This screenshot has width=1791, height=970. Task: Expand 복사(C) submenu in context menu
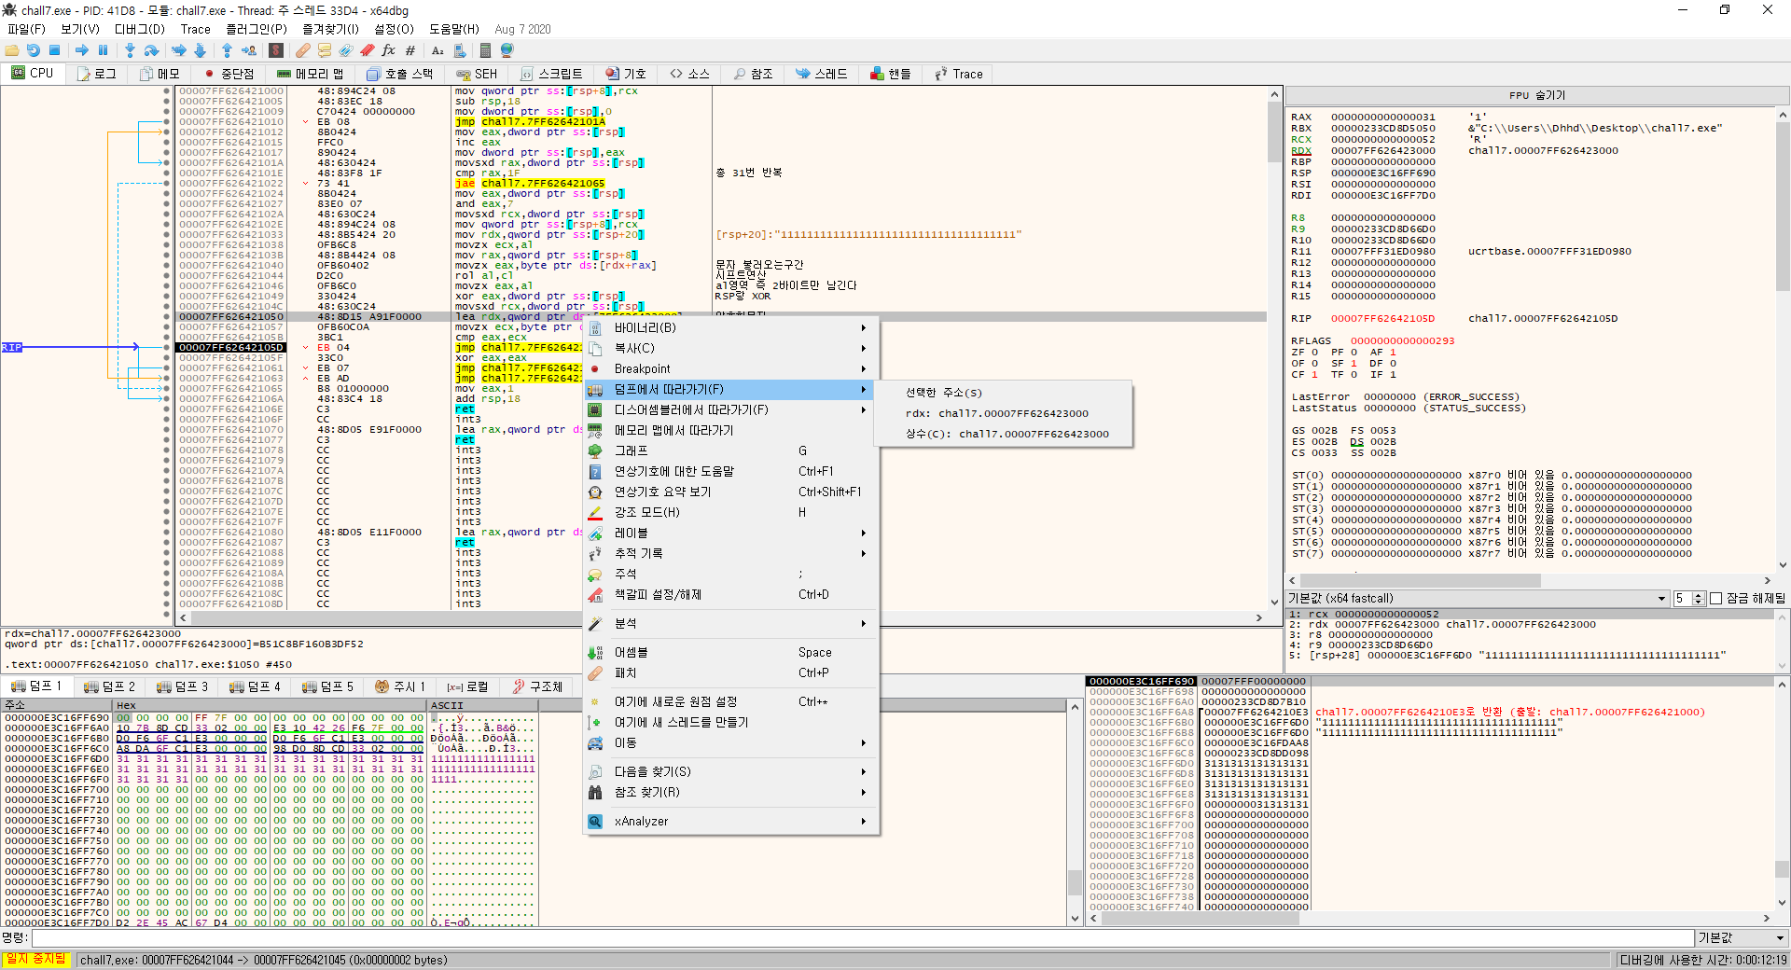pos(731,348)
